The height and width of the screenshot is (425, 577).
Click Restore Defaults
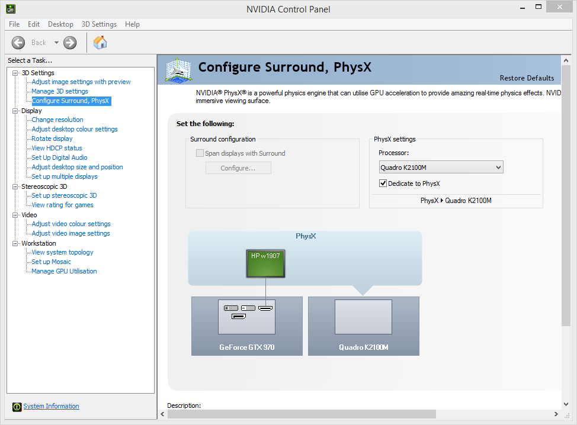(527, 78)
